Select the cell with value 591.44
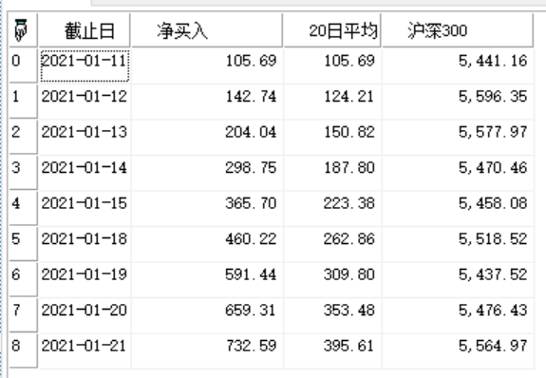Viewport: 546px width, 378px height. click(207, 279)
